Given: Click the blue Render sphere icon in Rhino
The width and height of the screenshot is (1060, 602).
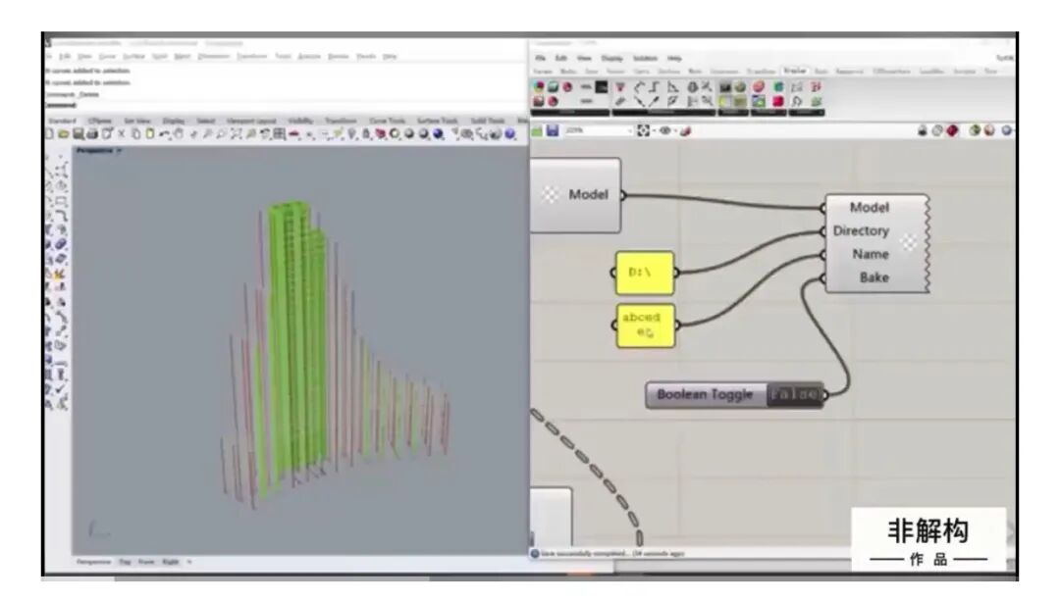Looking at the screenshot, I should [x=438, y=133].
